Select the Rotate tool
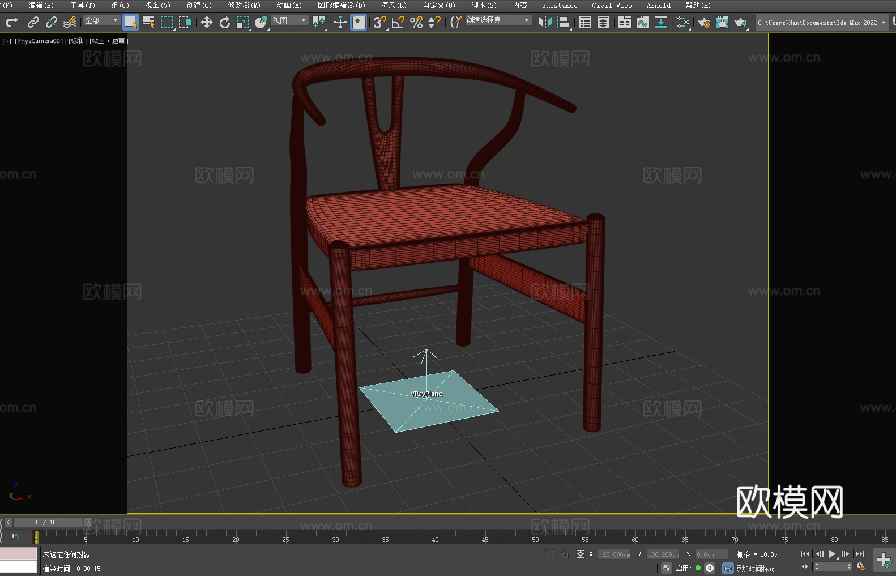Screen dimensions: 896x576 pyautogui.click(x=225, y=22)
